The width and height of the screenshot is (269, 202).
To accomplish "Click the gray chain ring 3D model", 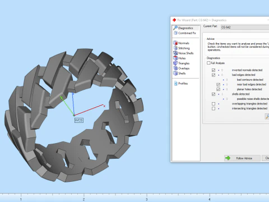I will coord(74,115).
